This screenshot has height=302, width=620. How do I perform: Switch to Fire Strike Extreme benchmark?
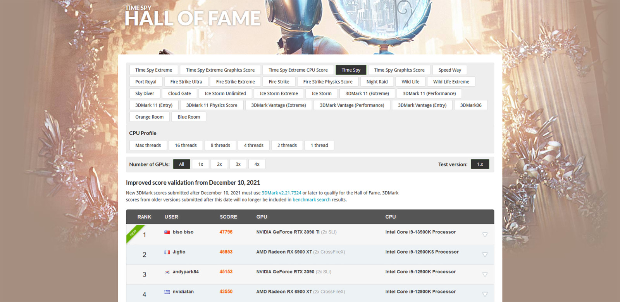point(236,82)
